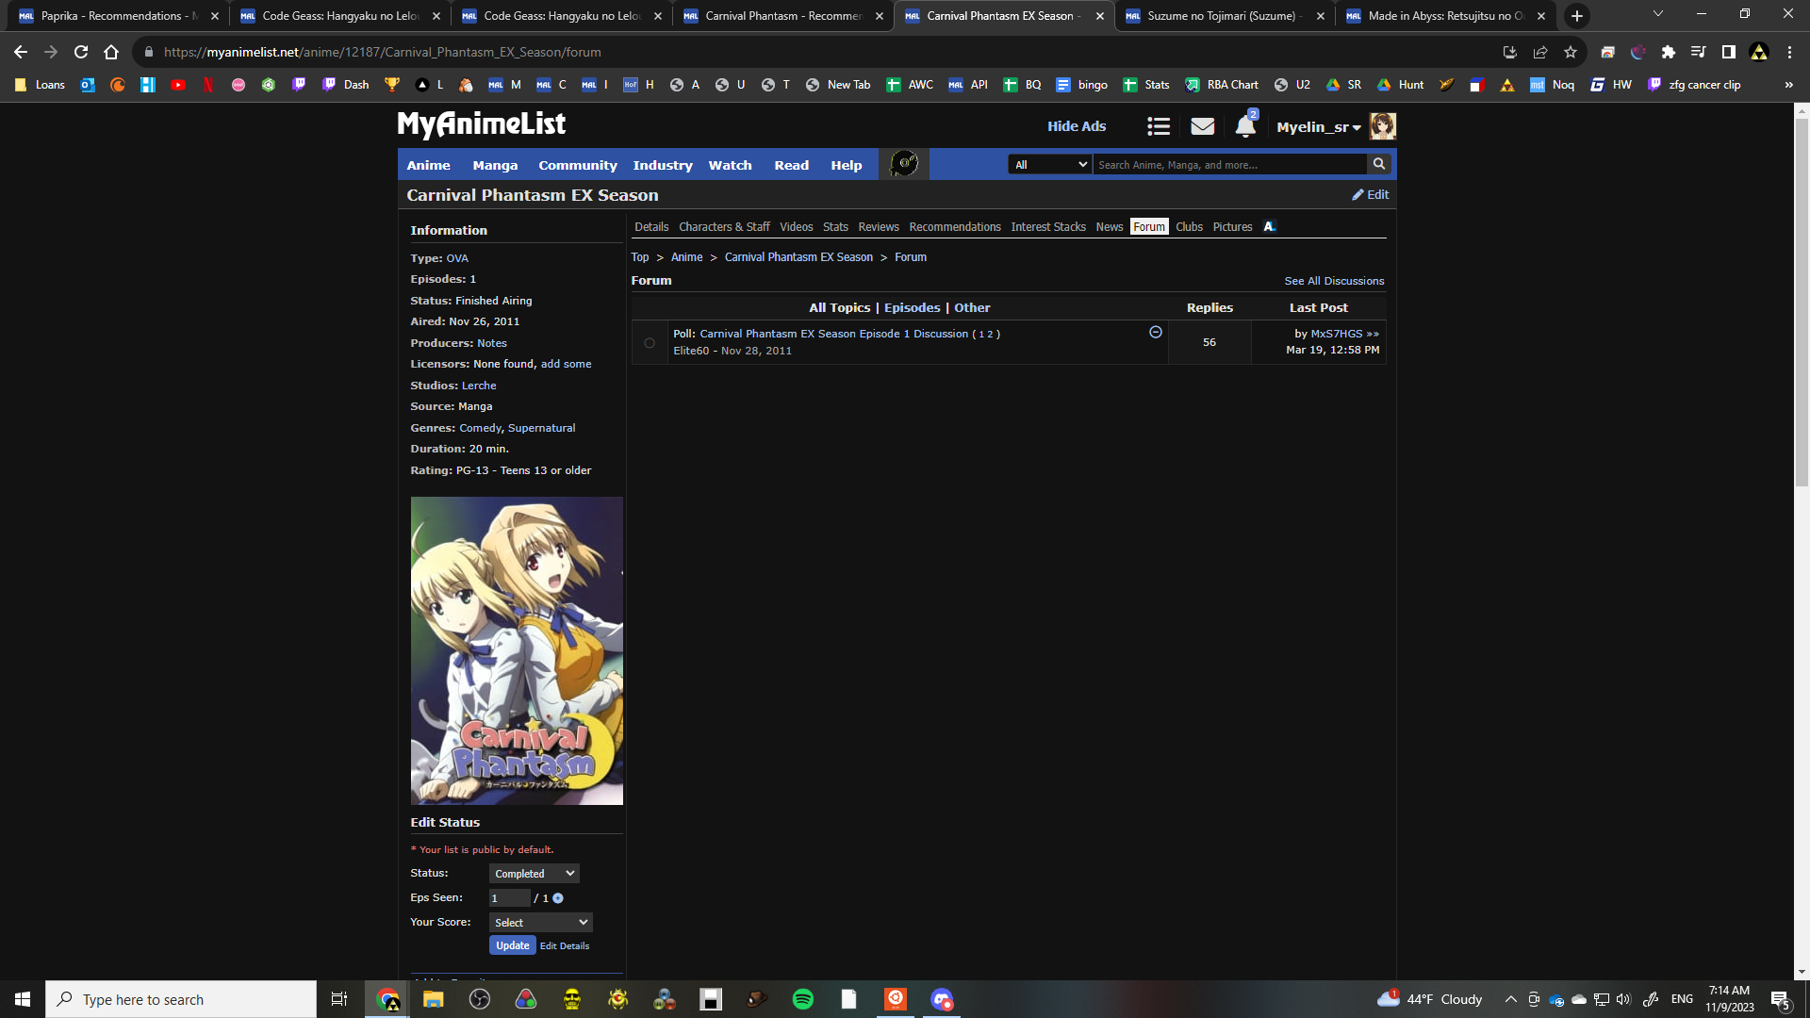The image size is (1810, 1018).
Task: Open messages envelope icon
Action: coord(1202,126)
